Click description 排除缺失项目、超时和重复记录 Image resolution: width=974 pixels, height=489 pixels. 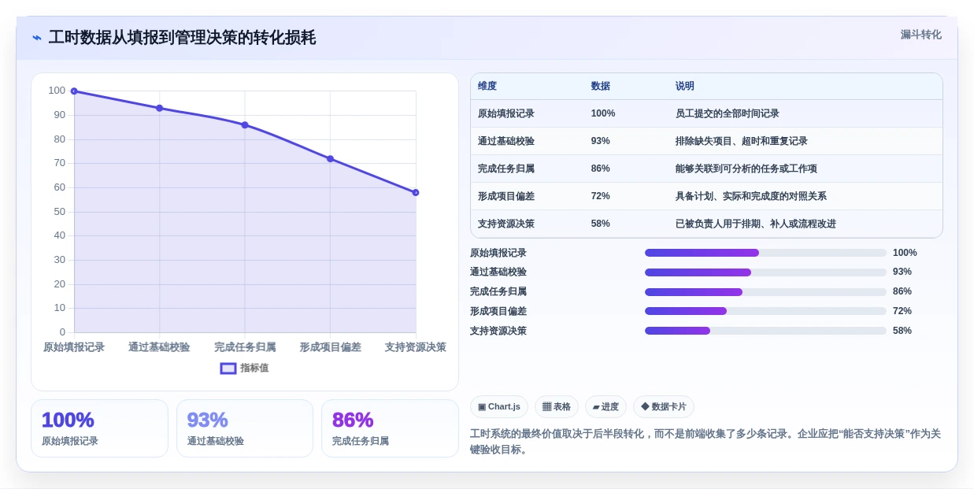pos(742,141)
